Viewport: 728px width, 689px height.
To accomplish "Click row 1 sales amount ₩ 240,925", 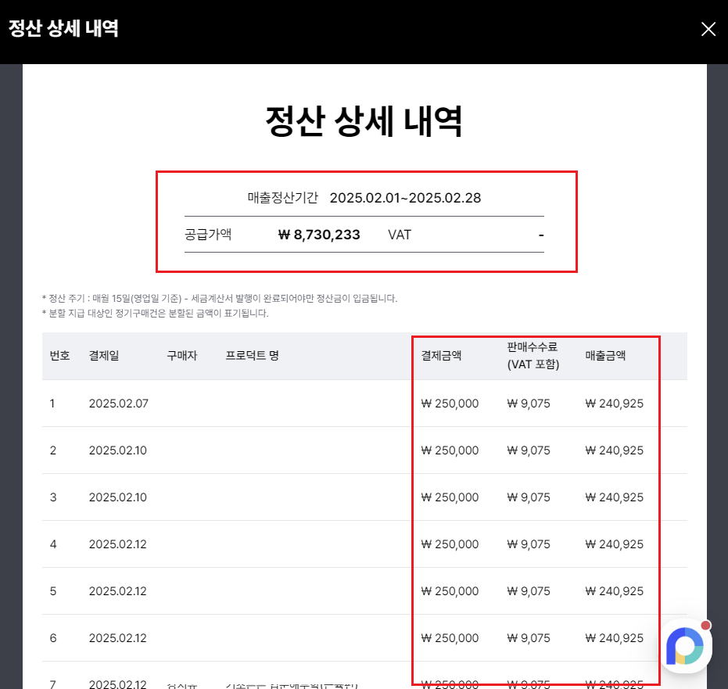I will coord(615,404).
